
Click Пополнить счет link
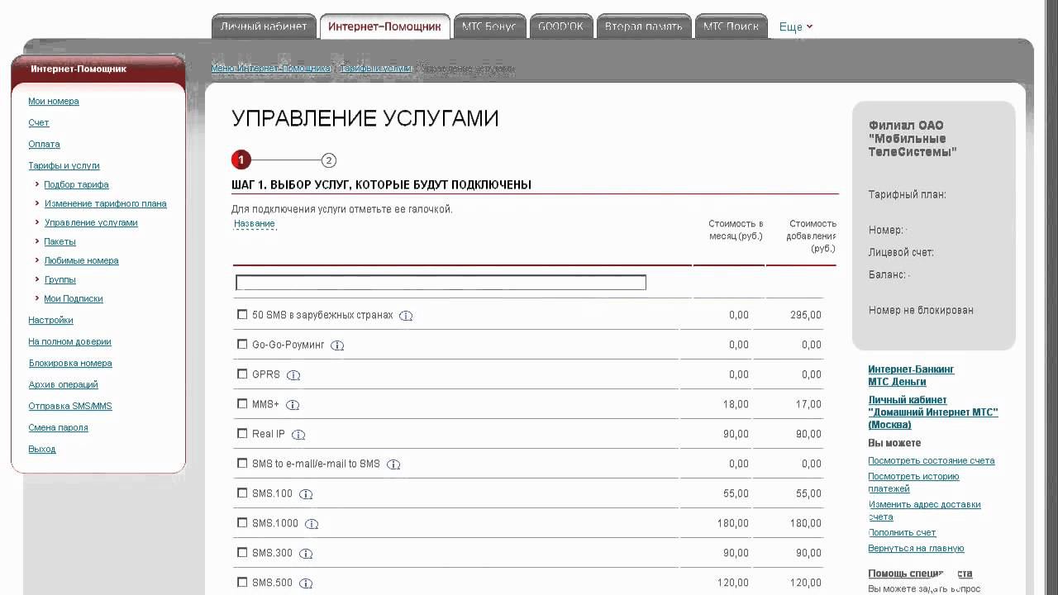(x=902, y=532)
